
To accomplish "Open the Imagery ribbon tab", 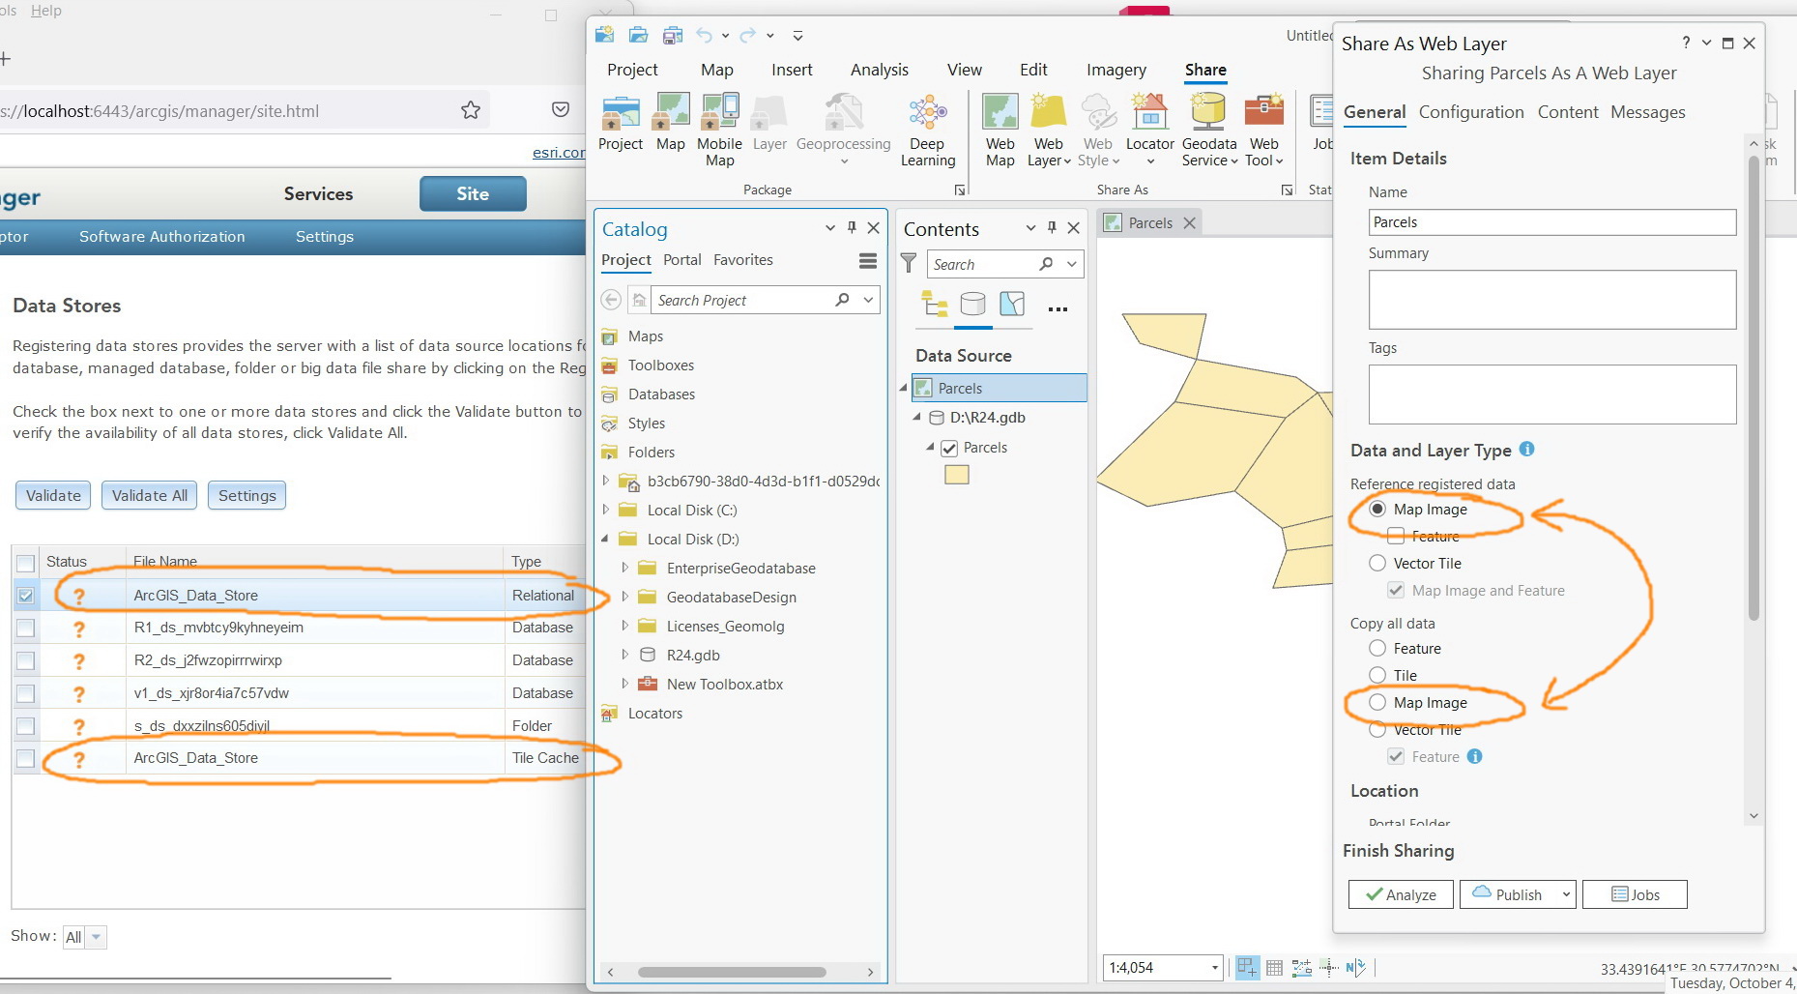I will pyautogui.click(x=1116, y=69).
